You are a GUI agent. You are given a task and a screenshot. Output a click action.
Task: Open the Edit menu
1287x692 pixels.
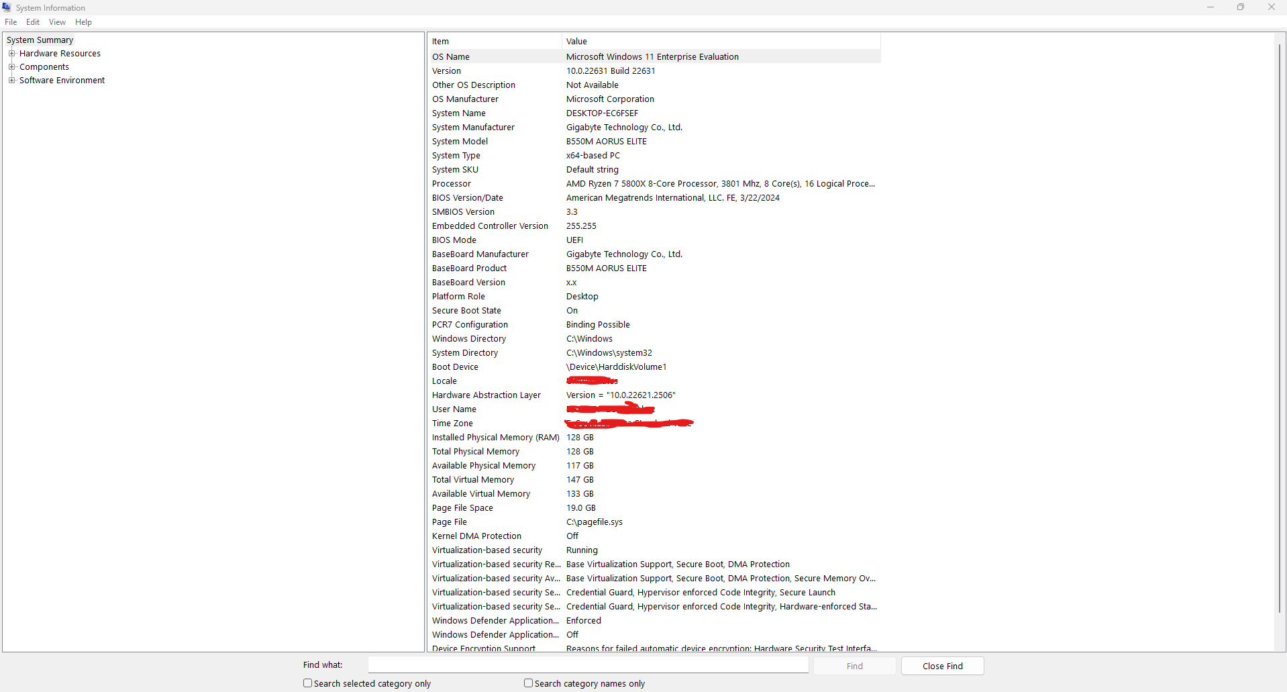pos(32,21)
